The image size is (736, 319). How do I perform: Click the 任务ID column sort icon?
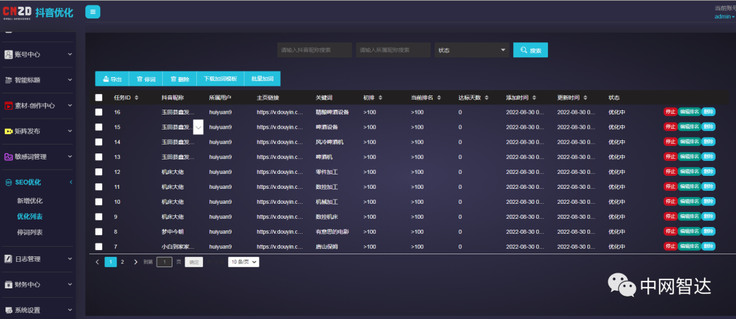(137, 97)
